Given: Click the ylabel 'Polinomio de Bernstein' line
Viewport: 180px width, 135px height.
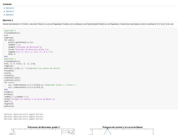Looking at the screenshot, I should click(x=25, y=47).
